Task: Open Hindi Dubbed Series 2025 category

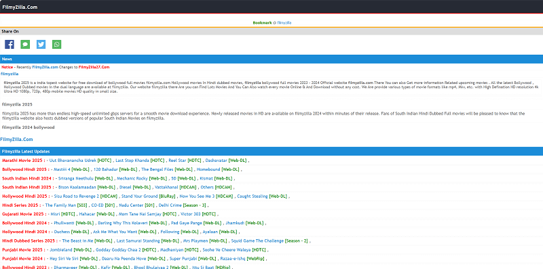Action: [x=30, y=241]
